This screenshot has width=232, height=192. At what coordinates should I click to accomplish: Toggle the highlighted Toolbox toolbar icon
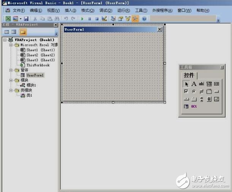click(x=135, y=19)
